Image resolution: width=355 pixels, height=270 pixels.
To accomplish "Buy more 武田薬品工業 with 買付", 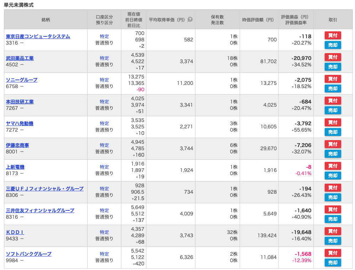I will tap(333, 57).
